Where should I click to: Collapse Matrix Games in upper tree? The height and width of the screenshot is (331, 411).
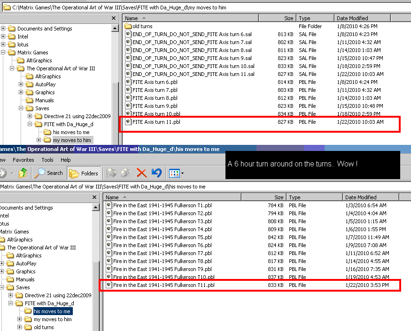coord(3,53)
